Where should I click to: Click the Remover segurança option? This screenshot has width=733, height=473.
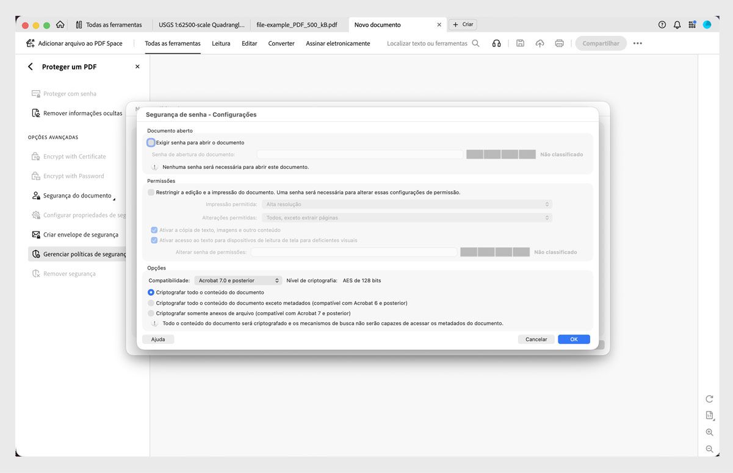pos(63,274)
